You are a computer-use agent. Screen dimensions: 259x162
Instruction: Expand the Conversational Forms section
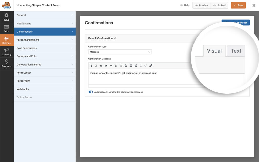(x=45, y=64)
